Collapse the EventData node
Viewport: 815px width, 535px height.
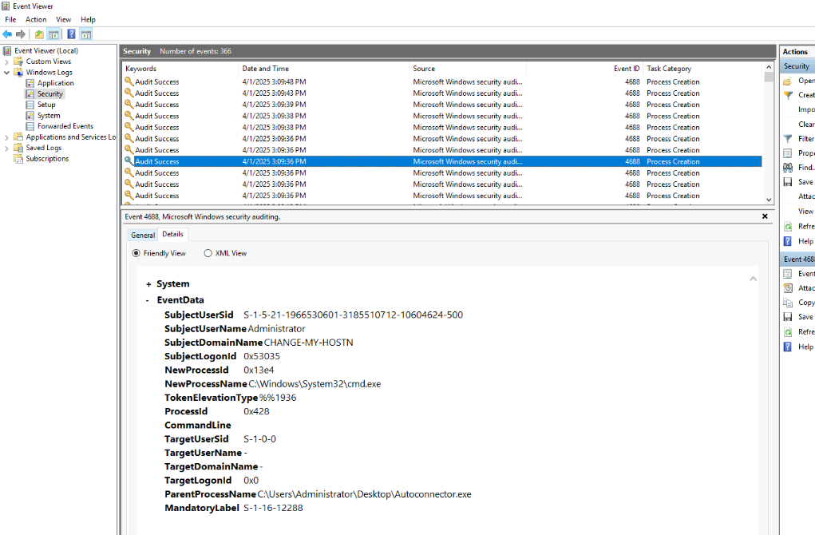148,301
